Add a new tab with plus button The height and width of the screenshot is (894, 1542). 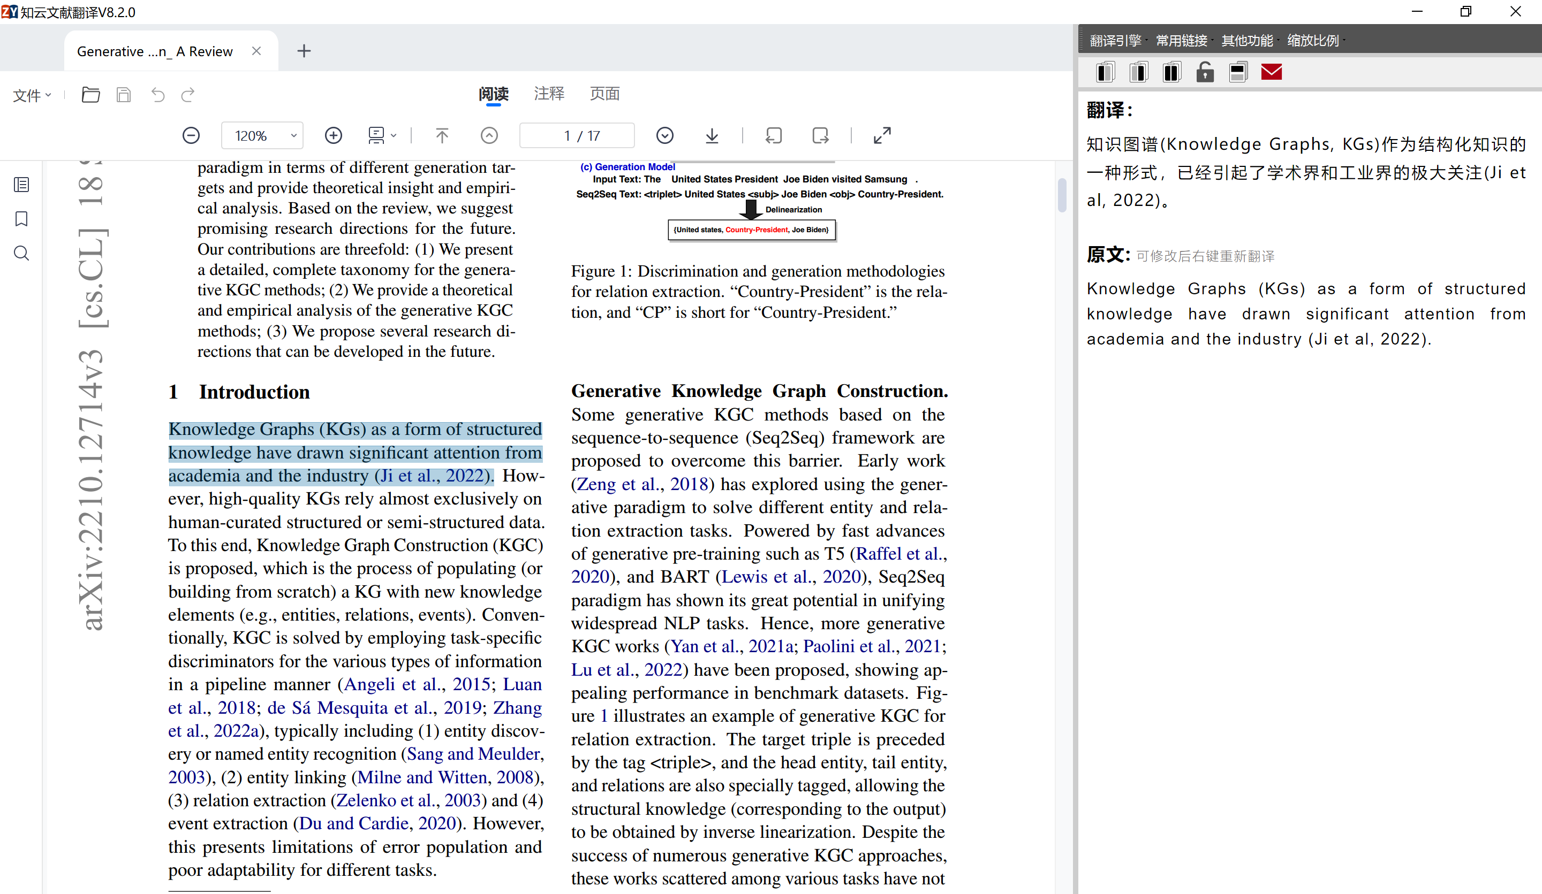click(304, 51)
